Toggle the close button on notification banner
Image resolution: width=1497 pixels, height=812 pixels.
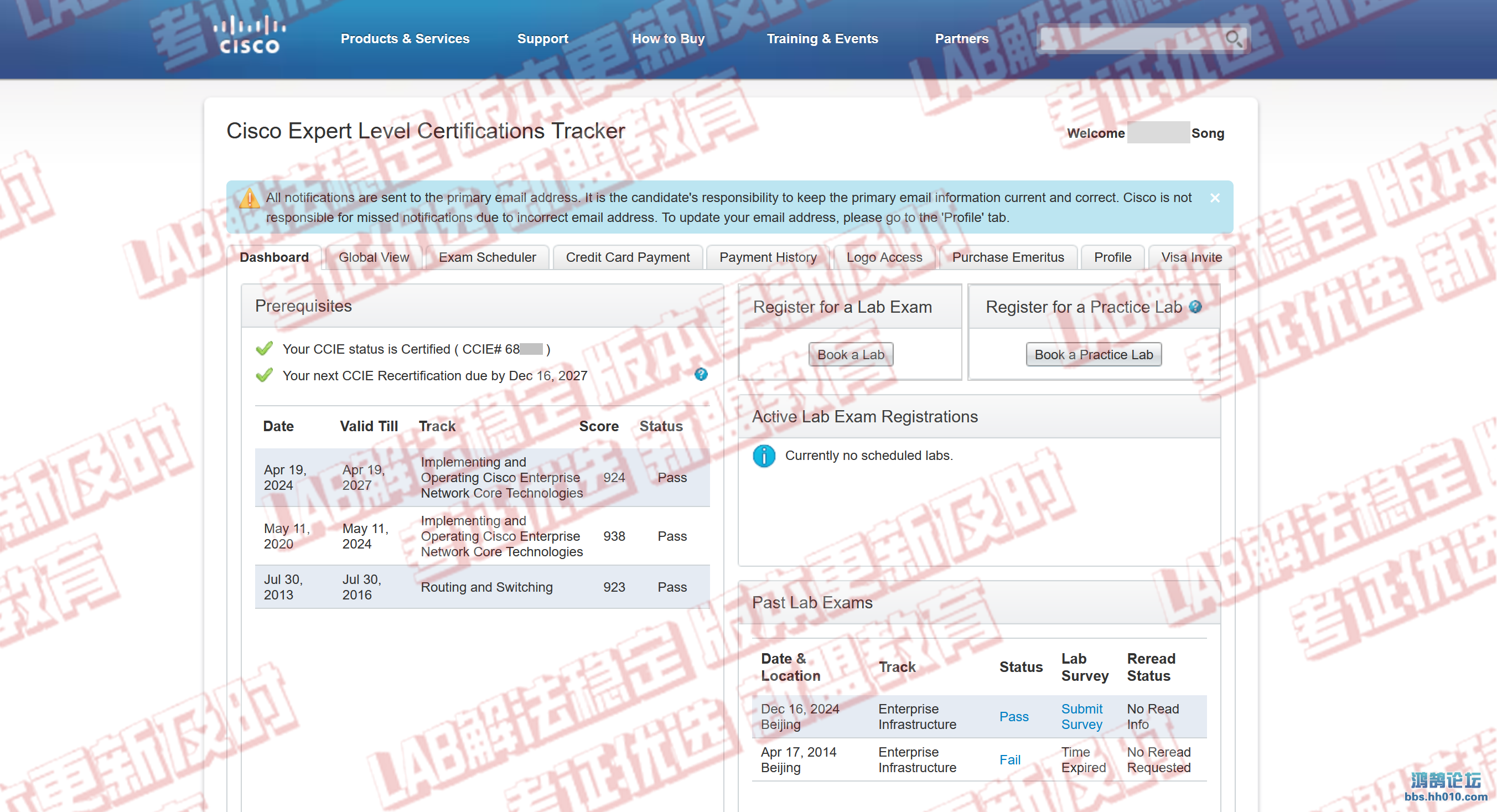click(x=1215, y=198)
